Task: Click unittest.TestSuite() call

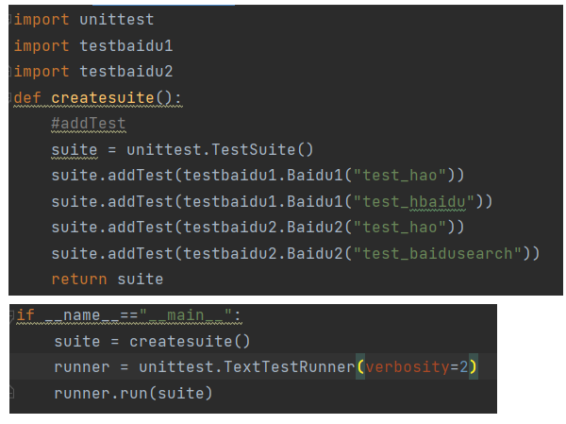Action: tap(220, 149)
